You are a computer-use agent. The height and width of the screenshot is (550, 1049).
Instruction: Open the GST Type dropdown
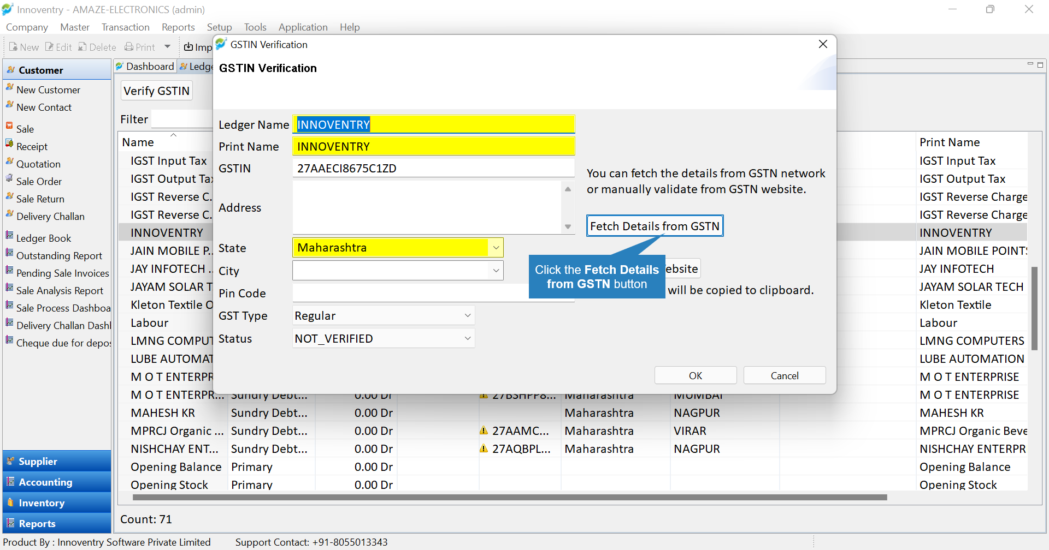[x=384, y=316]
